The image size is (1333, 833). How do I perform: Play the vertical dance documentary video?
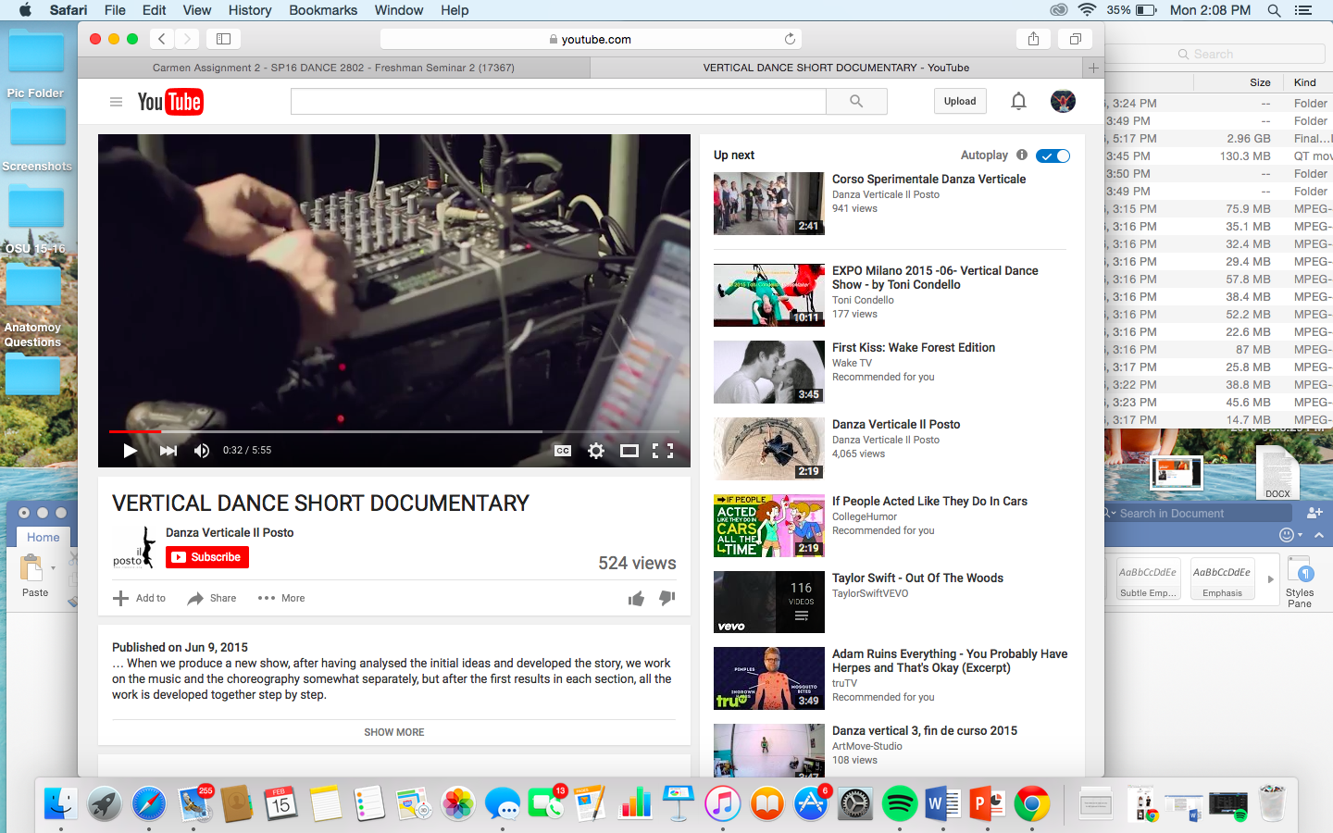(x=130, y=451)
